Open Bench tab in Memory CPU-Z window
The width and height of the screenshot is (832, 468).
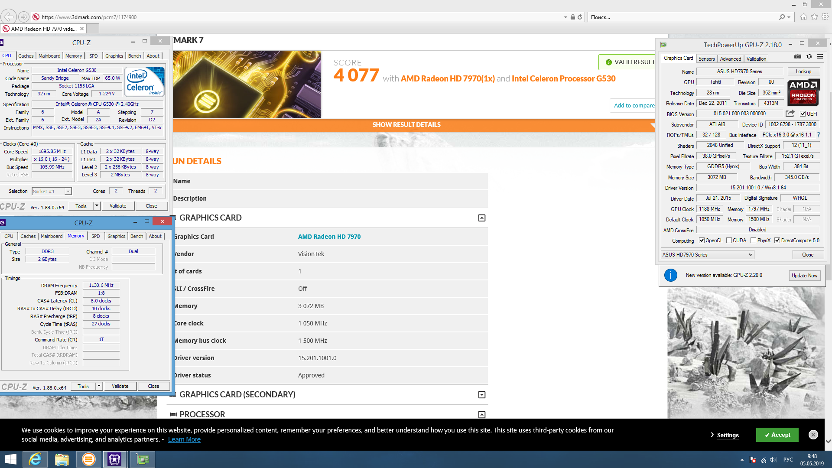coord(137,236)
